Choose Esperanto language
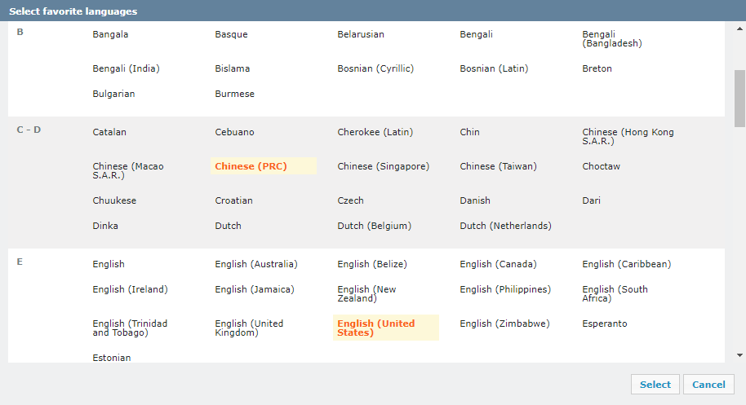 pos(604,324)
